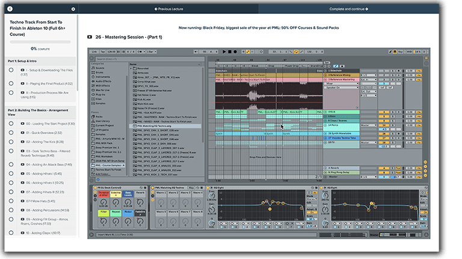
Task: Mark lecture 00 - Loading The Start Project
Action: pos(11,124)
